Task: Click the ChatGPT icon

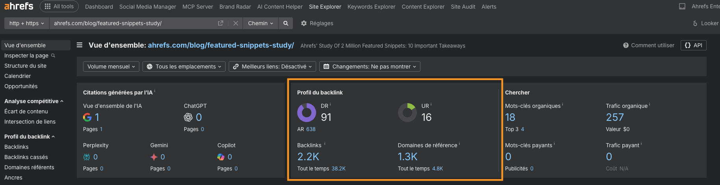Action: pos(188,117)
